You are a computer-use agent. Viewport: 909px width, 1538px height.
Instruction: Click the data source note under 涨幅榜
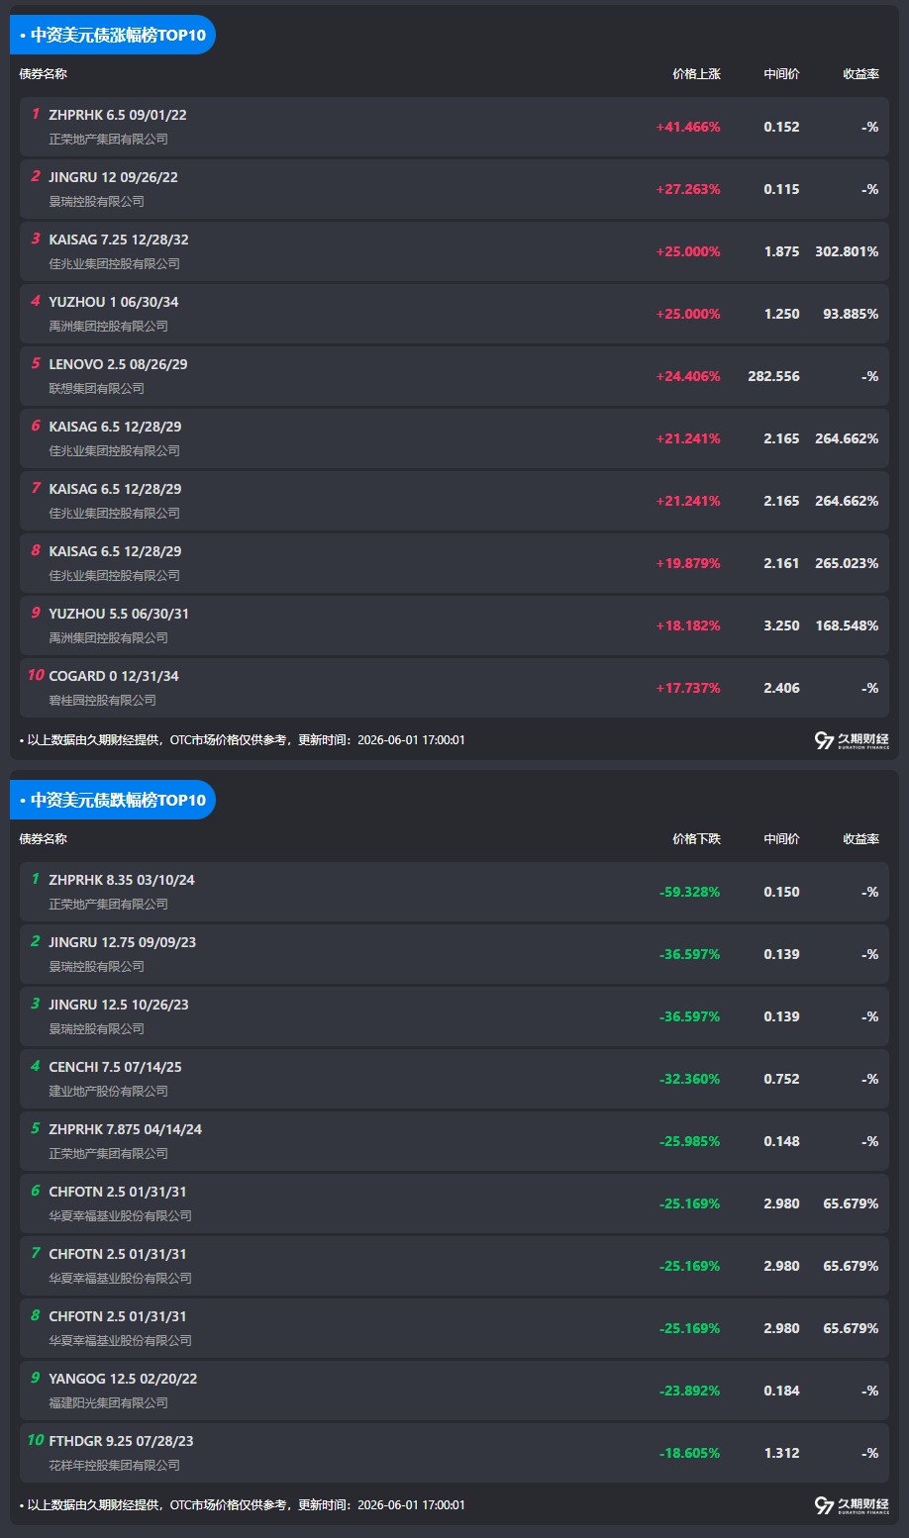(x=243, y=740)
